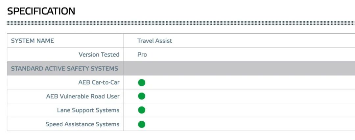Image resolution: width=355 pixels, height=140 pixels.
Task: Select the Travel Assist value
Action: tap(154, 41)
